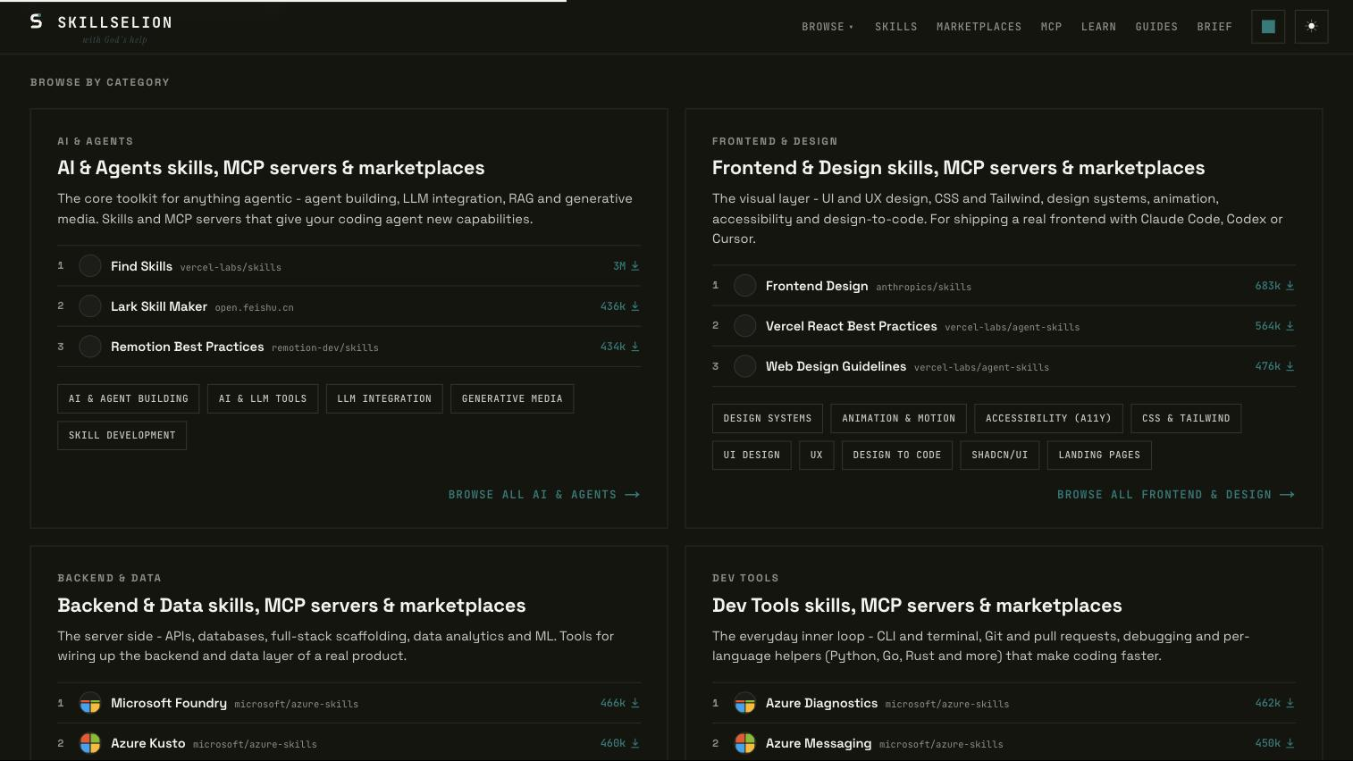Viewport: 1353px width, 761px height.
Task: Click the download icon beside 460k
Action: point(635,743)
